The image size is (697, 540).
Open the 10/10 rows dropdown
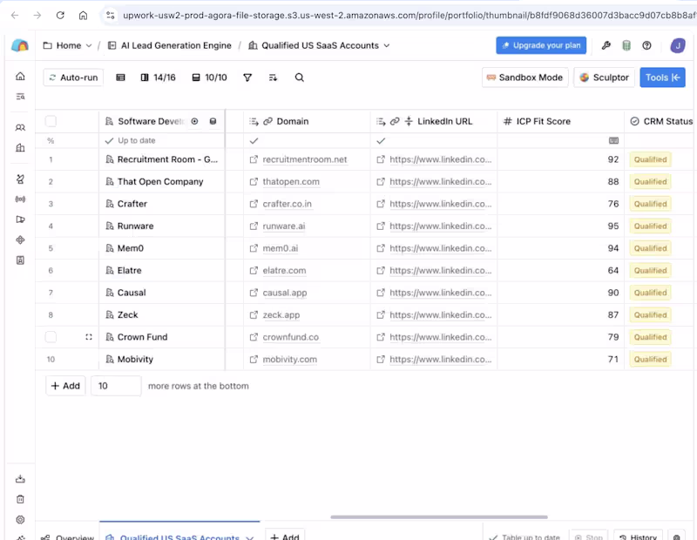click(209, 78)
